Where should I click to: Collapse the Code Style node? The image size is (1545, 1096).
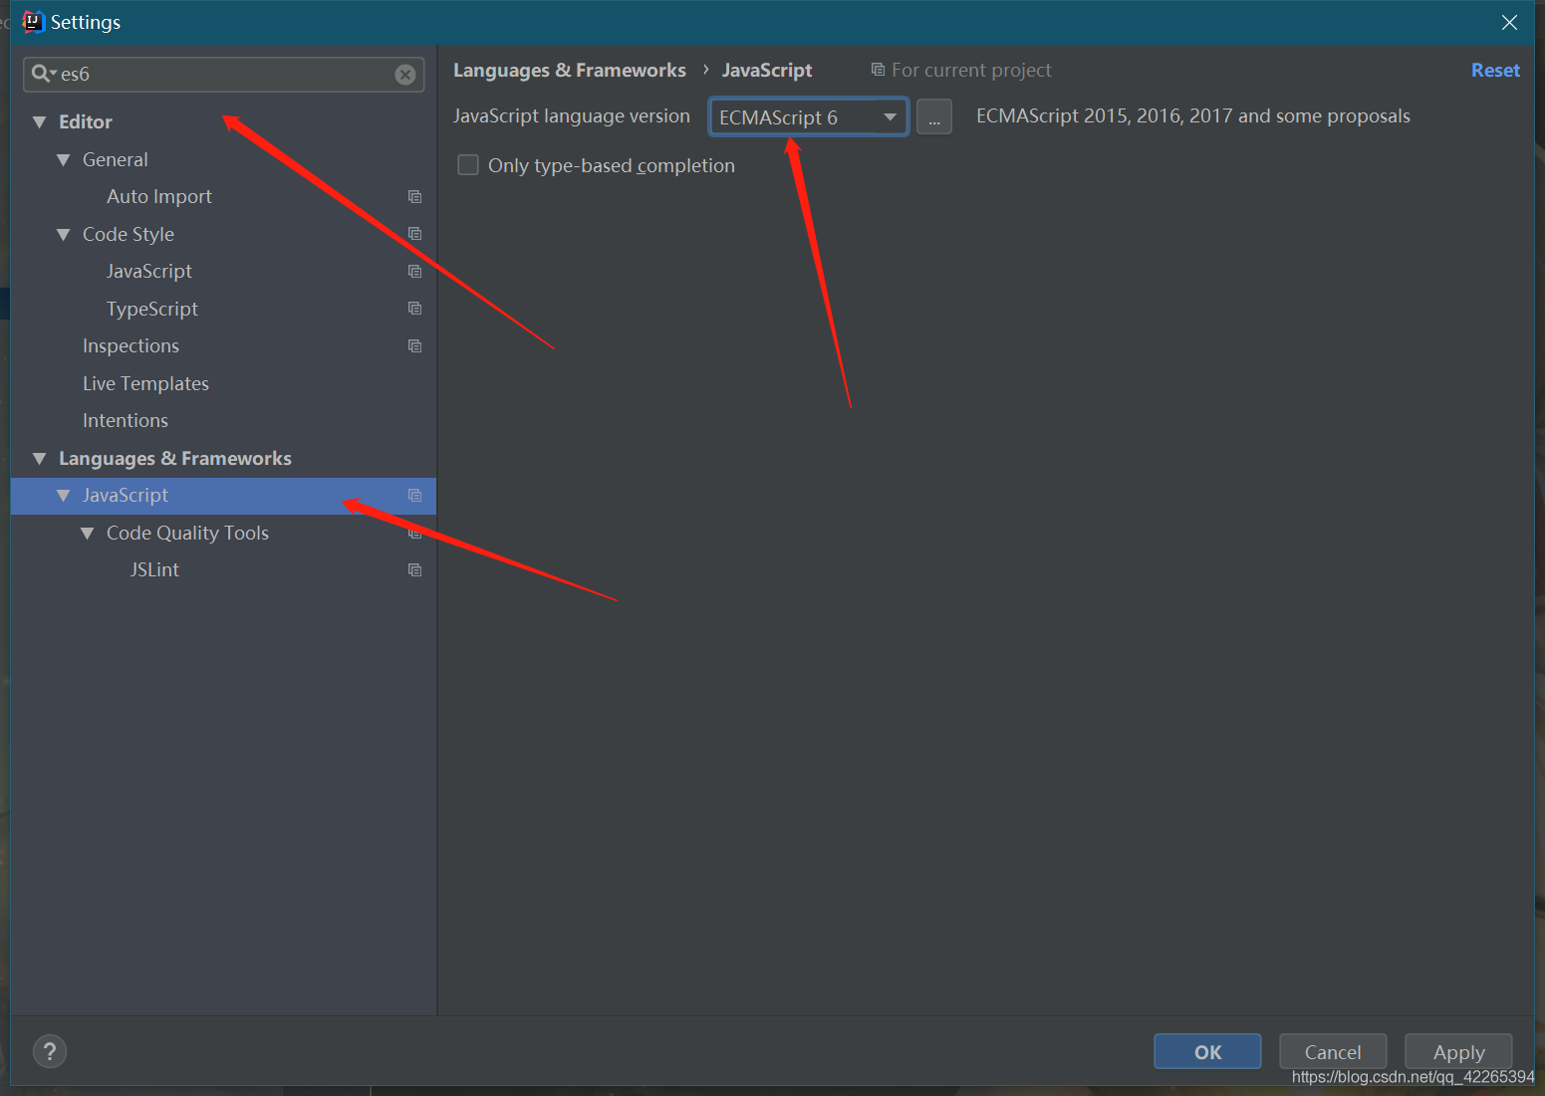coord(64,235)
